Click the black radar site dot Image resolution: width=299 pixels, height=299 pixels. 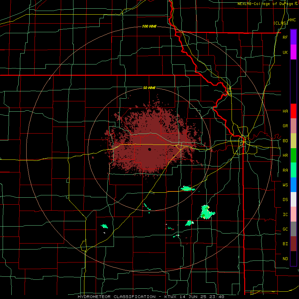149,149
